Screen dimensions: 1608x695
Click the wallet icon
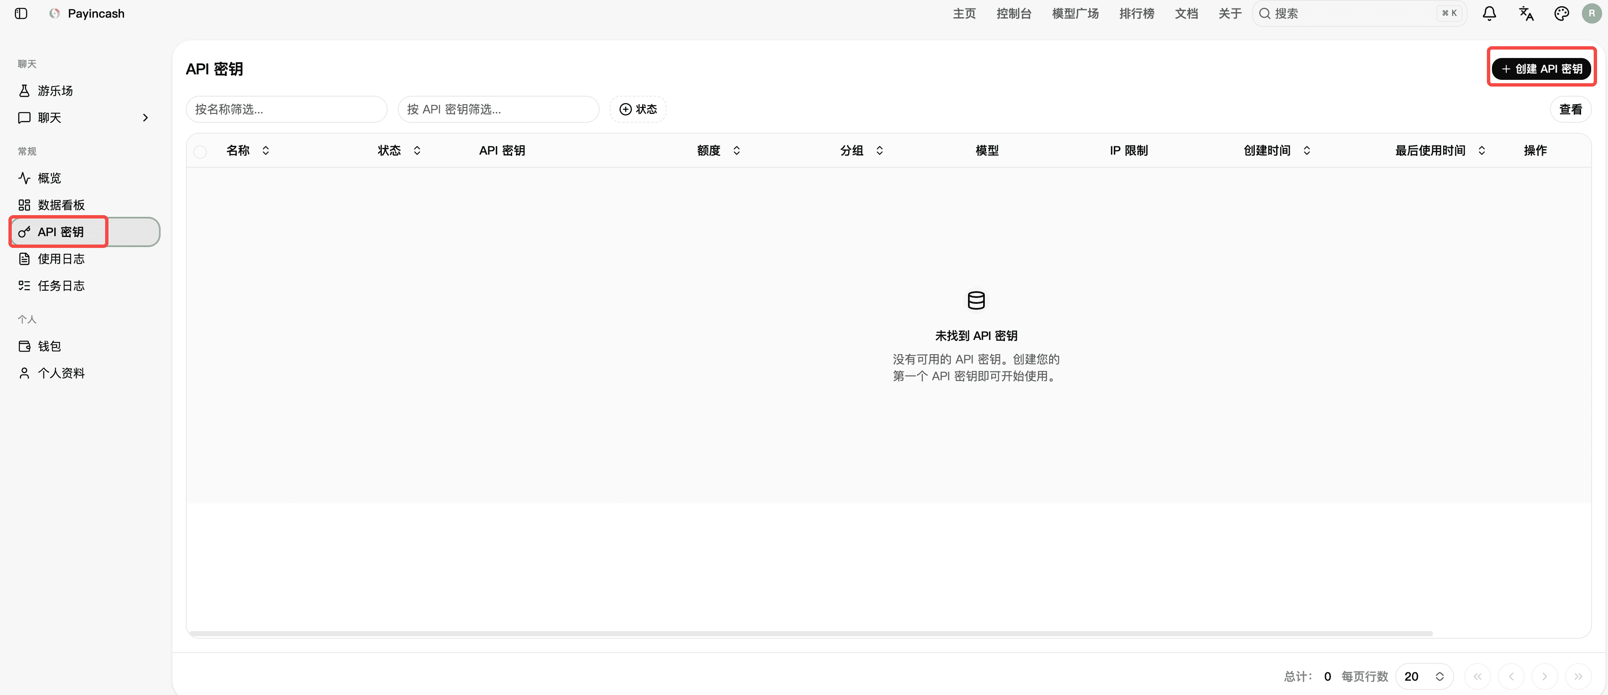pyautogui.click(x=24, y=346)
